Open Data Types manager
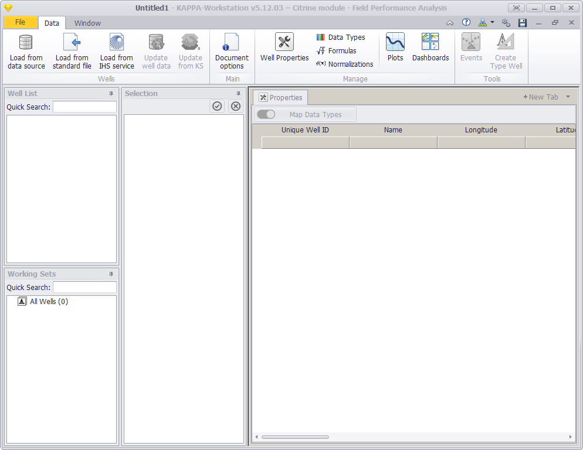 (x=341, y=37)
